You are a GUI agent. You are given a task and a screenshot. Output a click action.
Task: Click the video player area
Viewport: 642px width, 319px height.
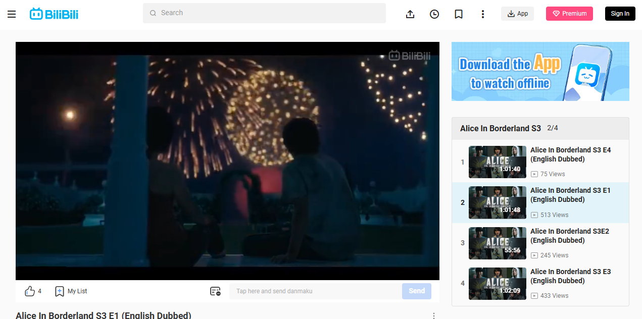[227, 161]
